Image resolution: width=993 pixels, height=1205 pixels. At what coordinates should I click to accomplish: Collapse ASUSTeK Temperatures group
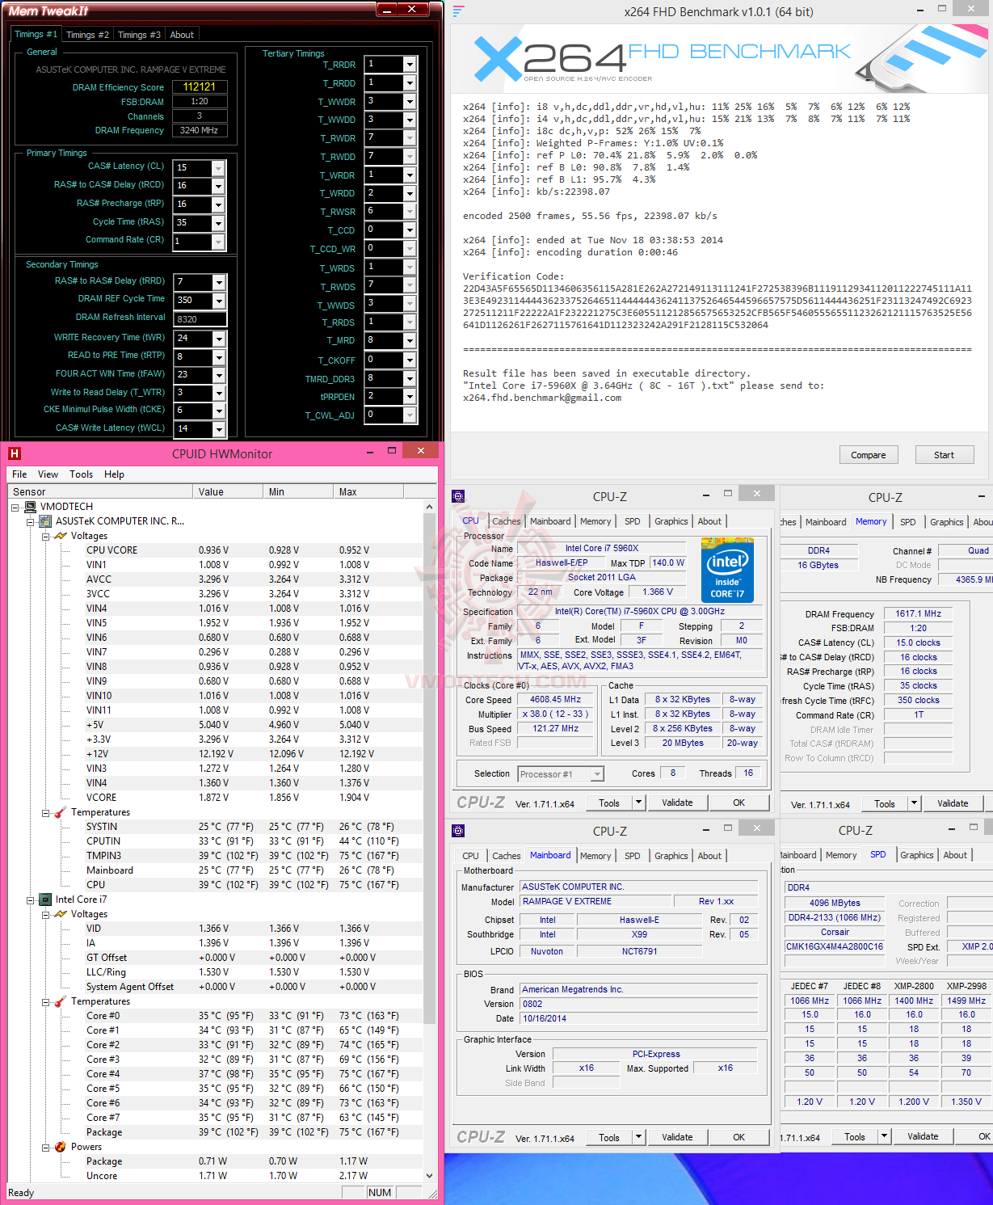click(x=46, y=812)
